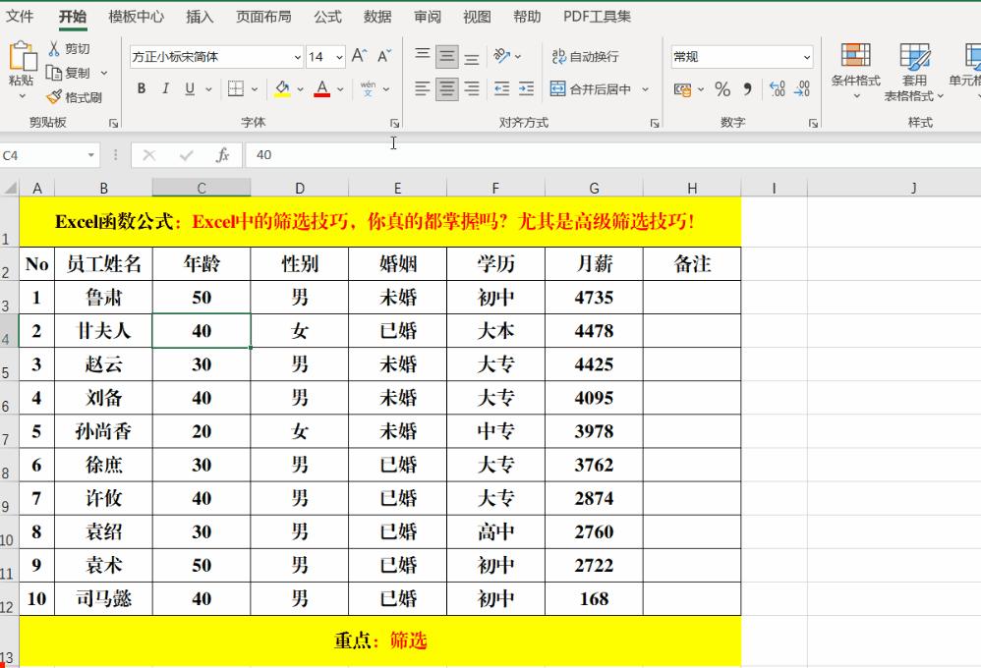Open the font name dropdown
Image resolution: width=981 pixels, height=668 pixels.
coord(298,56)
